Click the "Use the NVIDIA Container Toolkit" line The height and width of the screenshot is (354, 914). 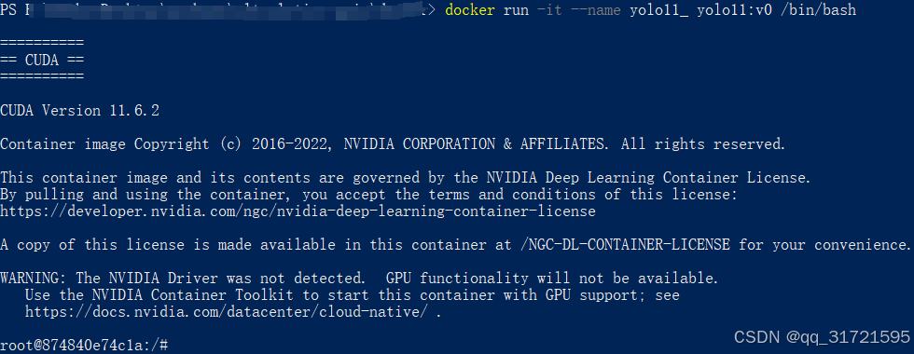[x=353, y=295]
